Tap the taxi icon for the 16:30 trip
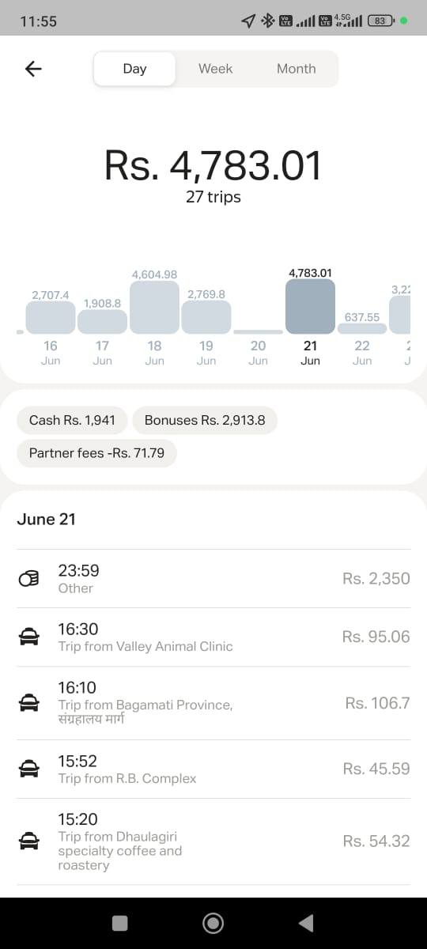The height and width of the screenshot is (949, 427). click(x=28, y=637)
